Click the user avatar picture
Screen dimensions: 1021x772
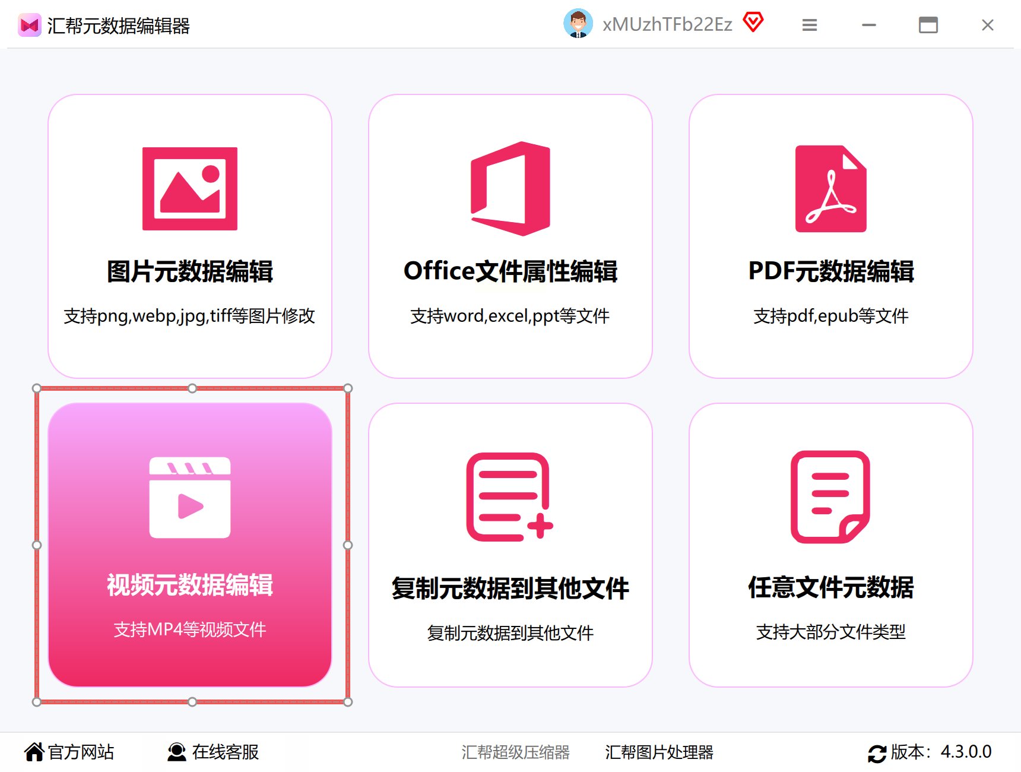[578, 24]
